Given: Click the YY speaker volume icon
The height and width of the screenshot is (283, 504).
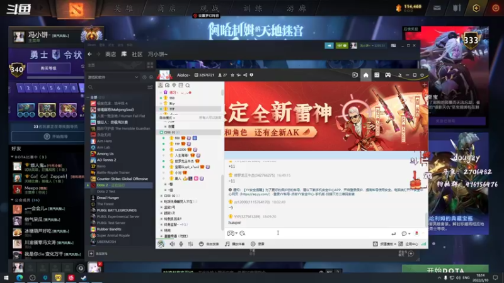Looking at the screenshot, I should click(172, 244).
